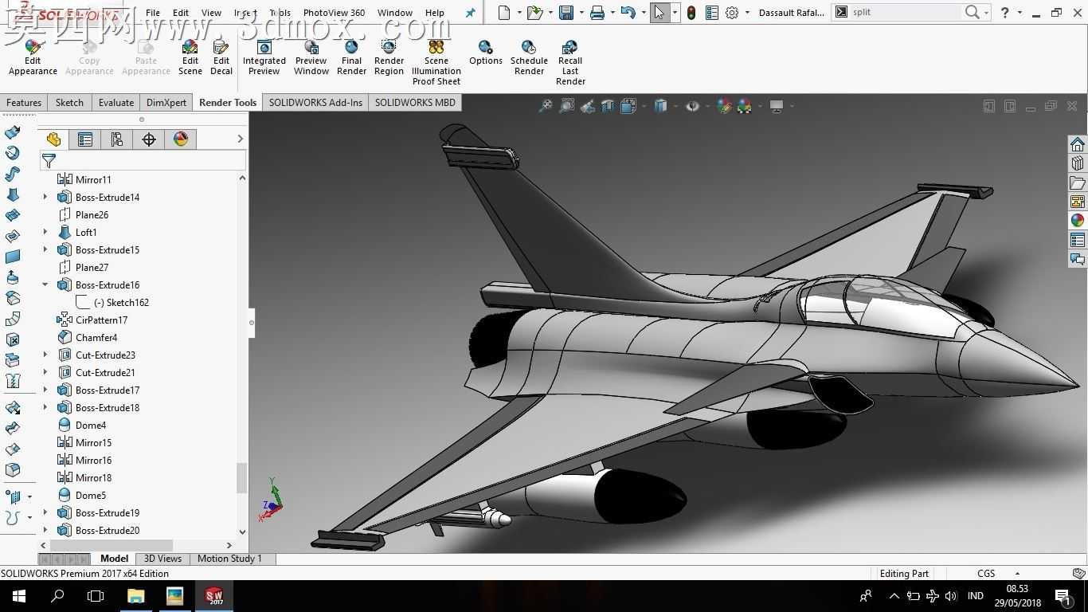Click the Undo icon
The width and height of the screenshot is (1088, 612).
click(x=628, y=12)
